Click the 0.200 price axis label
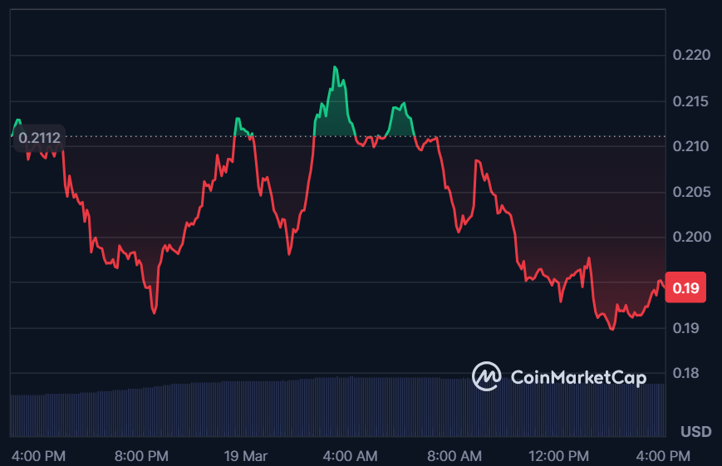Screen dimensions: 722x466 (691, 238)
